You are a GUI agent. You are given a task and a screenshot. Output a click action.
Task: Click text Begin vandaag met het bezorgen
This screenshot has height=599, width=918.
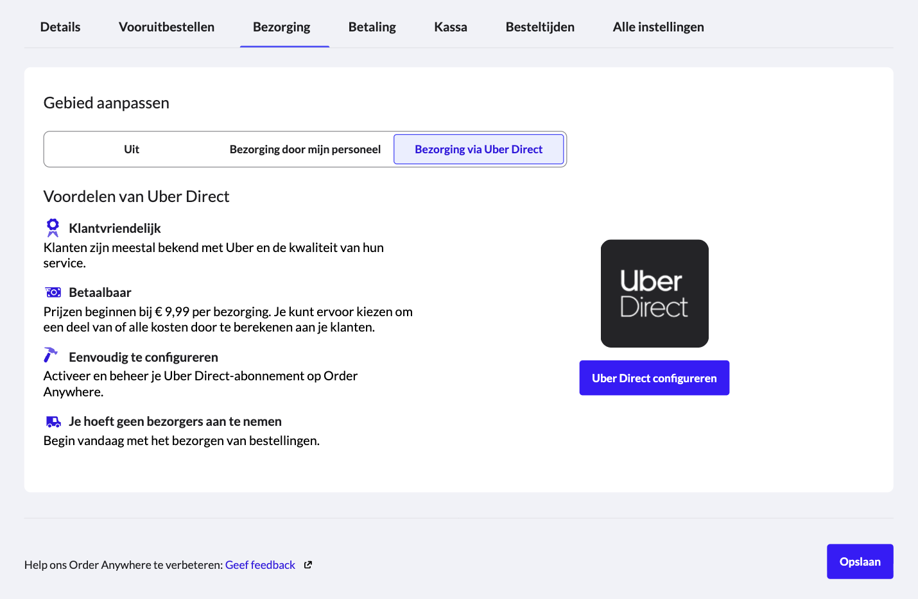[182, 441]
